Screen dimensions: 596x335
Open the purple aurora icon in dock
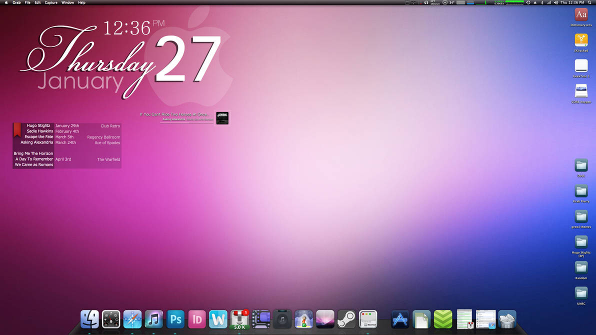pos(325,319)
